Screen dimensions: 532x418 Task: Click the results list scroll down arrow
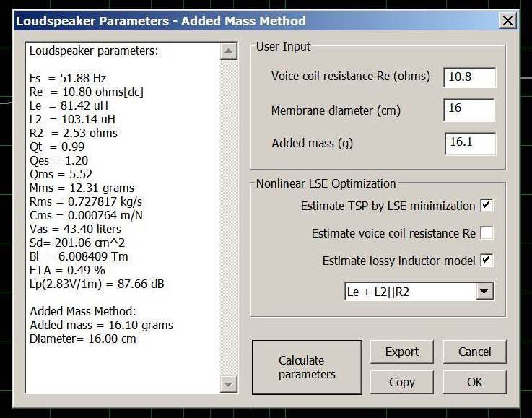point(228,384)
